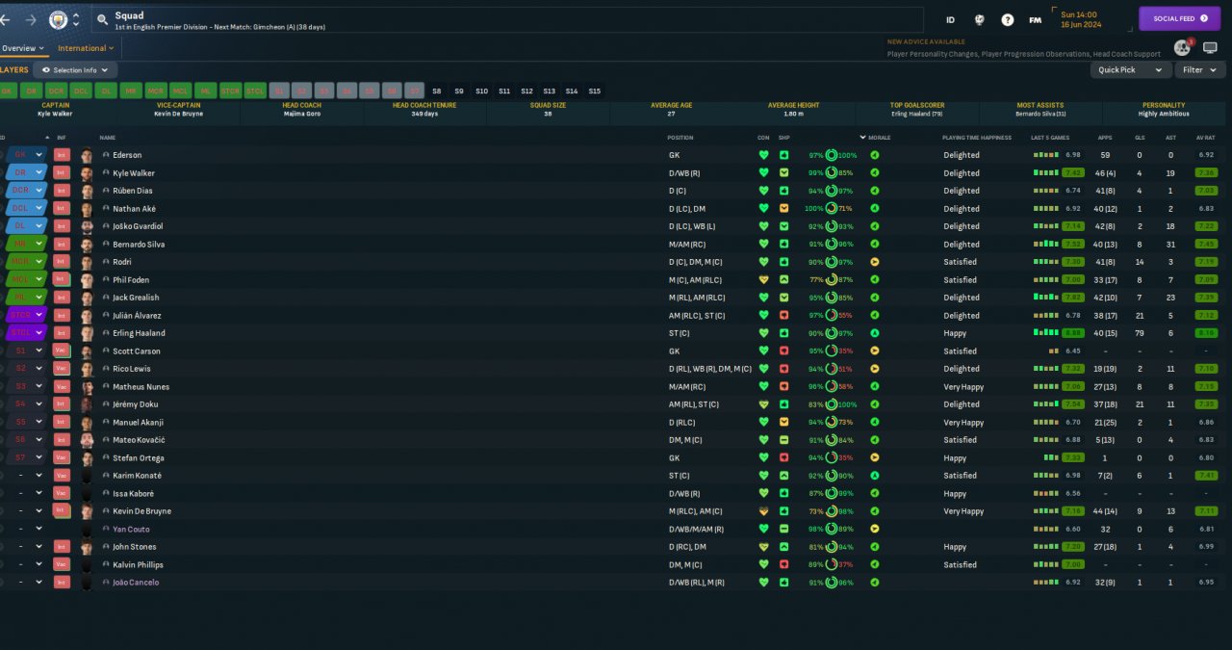The image size is (1232, 650).
Task: Toggle the GK position filter button
Action: point(8,91)
